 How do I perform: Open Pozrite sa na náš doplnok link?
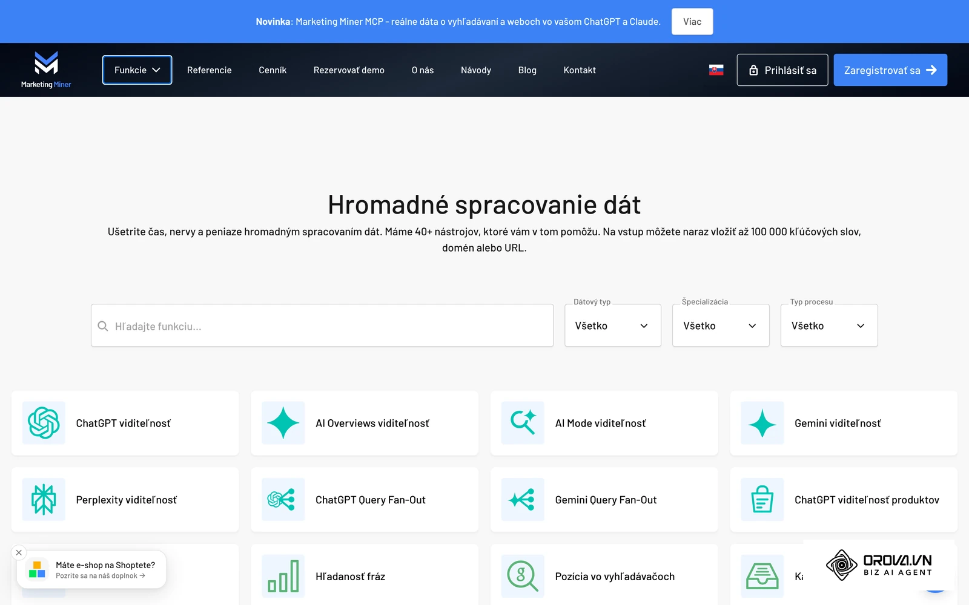click(101, 576)
